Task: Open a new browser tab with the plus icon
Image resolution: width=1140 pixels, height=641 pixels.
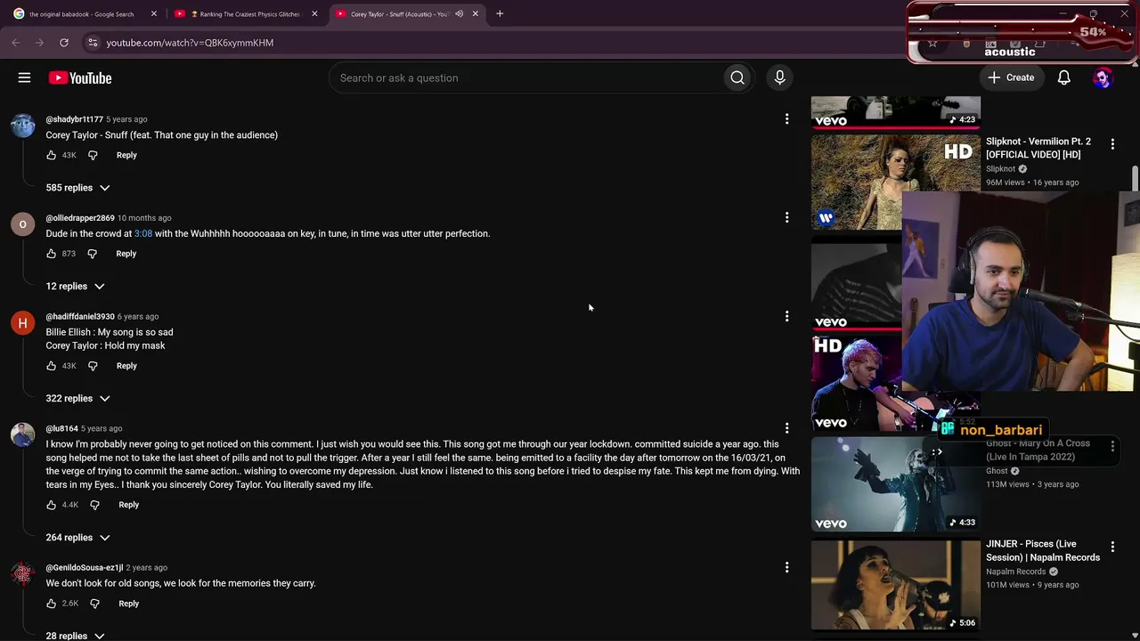Action: pyautogui.click(x=500, y=13)
